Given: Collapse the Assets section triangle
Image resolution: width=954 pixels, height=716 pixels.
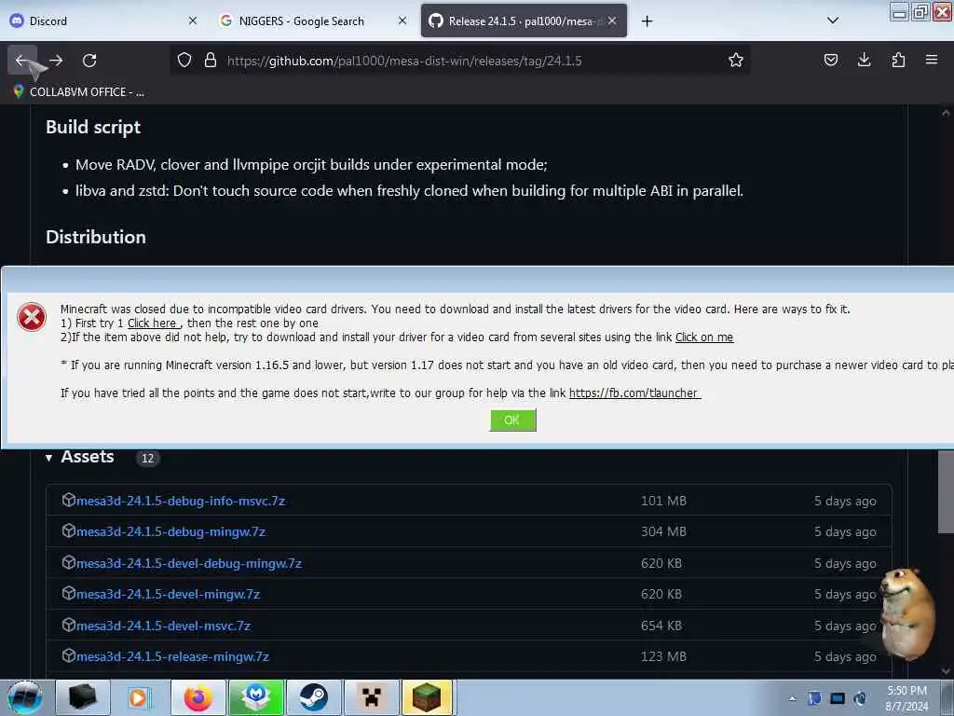Looking at the screenshot, I should tap(48, 458).
